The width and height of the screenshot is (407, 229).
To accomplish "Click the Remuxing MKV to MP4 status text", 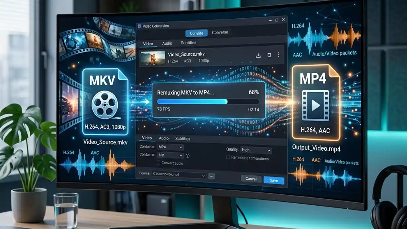I will click(186, 92).
